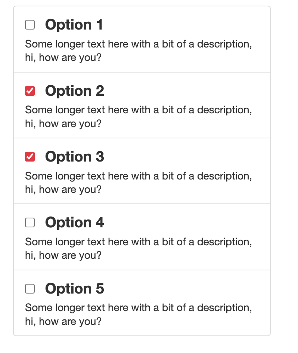Click the description paragraph below Option 4
Screen dimensions: 298x353
point(138,249)
